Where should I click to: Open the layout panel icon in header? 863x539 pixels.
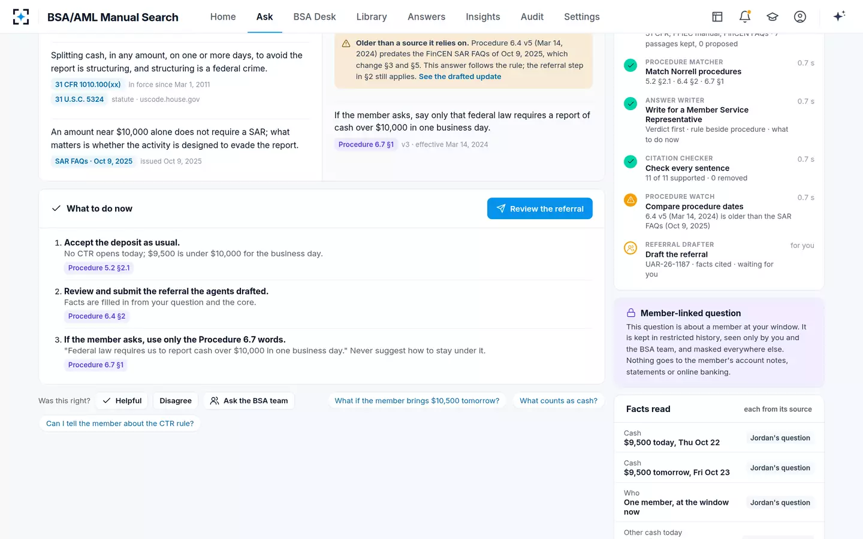coord(717,17)
